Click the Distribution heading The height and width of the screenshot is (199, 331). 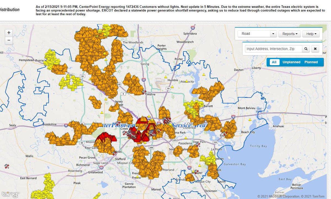point(10,10)
